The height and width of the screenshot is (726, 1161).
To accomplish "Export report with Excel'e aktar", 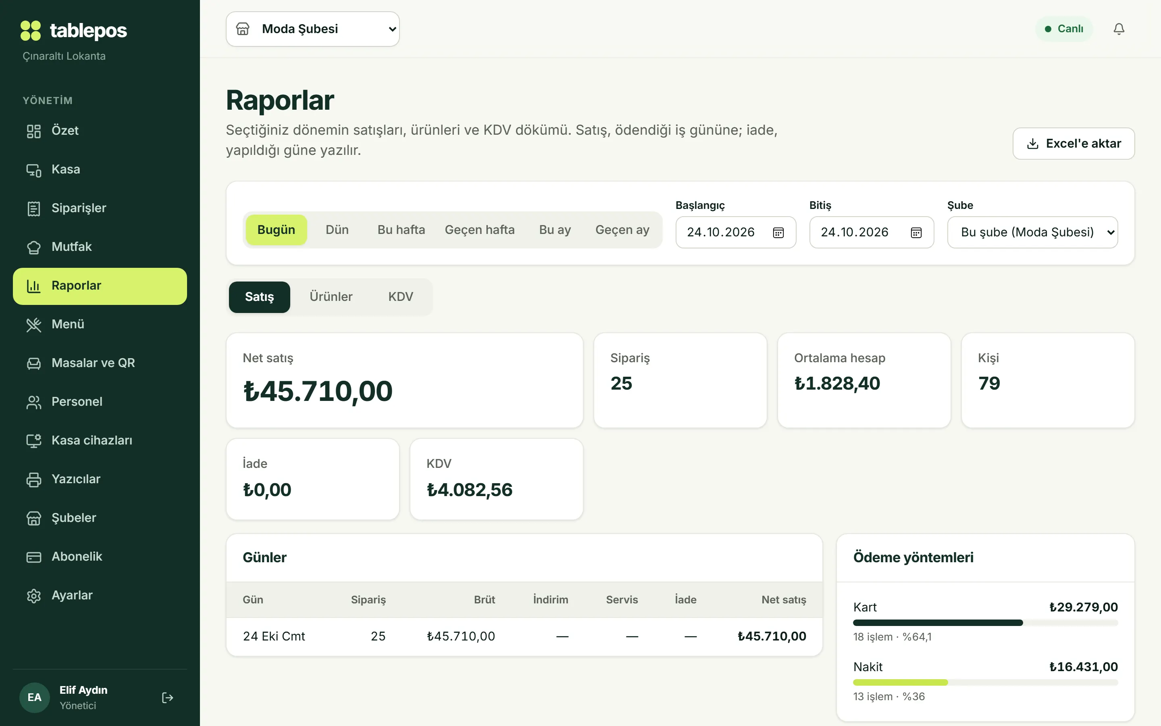I will coord(1074,144).
